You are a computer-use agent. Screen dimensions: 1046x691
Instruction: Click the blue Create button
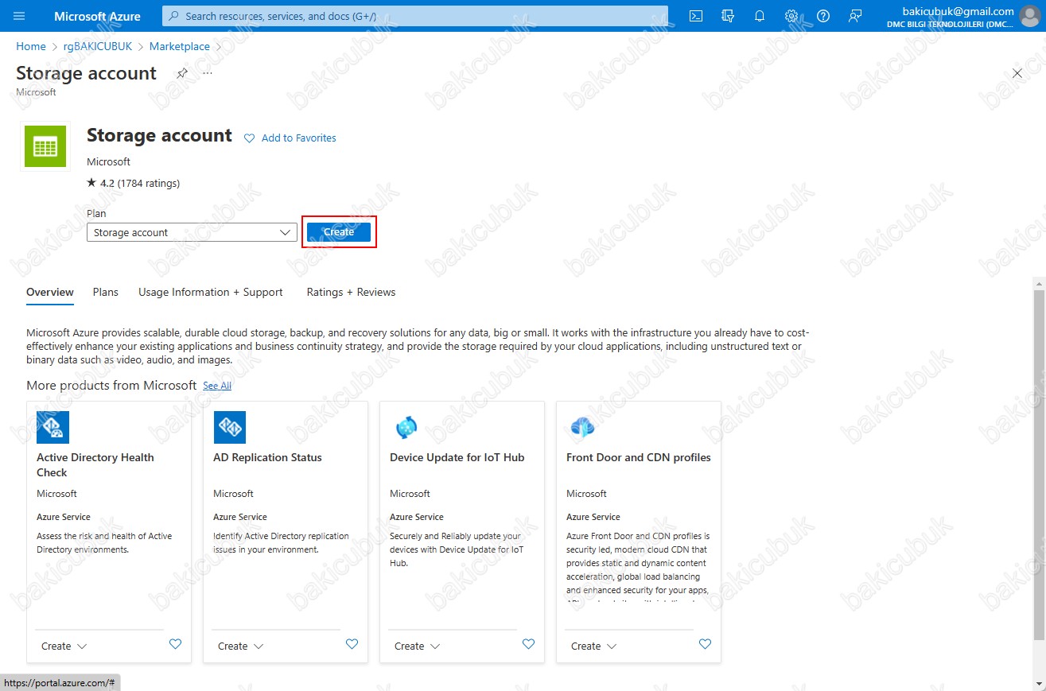[339, 232]
